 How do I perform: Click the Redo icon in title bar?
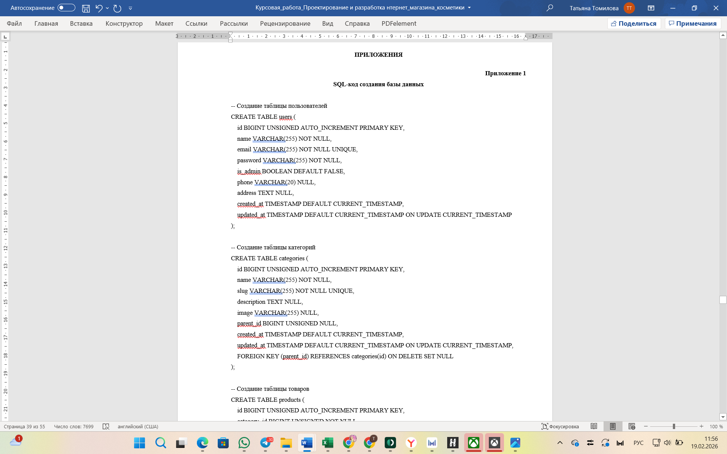117,8
